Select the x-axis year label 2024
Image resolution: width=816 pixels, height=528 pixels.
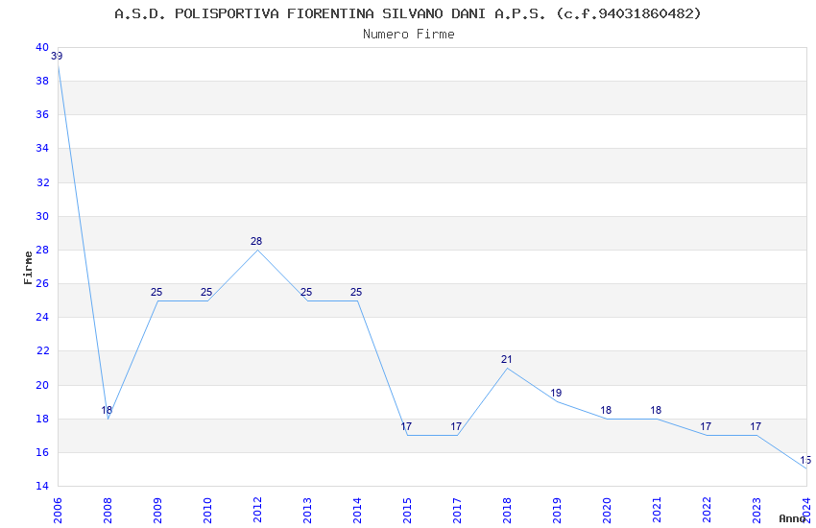point(807,511)
